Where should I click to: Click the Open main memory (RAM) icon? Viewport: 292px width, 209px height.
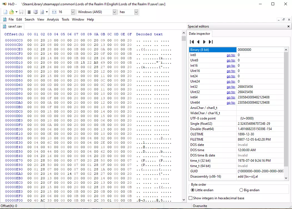click(x=29, y=12)
